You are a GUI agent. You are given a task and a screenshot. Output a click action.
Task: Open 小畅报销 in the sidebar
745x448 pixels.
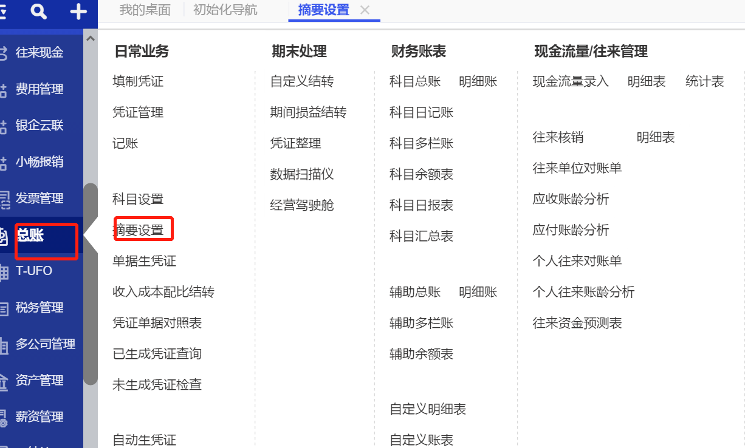click(39, 162)
